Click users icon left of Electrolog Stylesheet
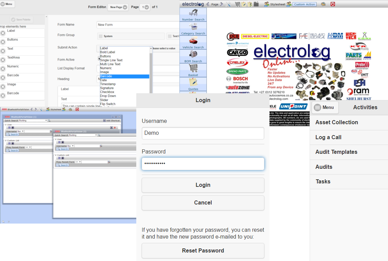This screenshot has width=388, height=261. click(x=266, y=4)
